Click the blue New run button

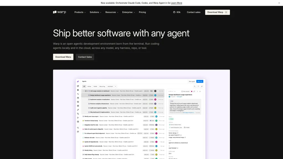200,81
